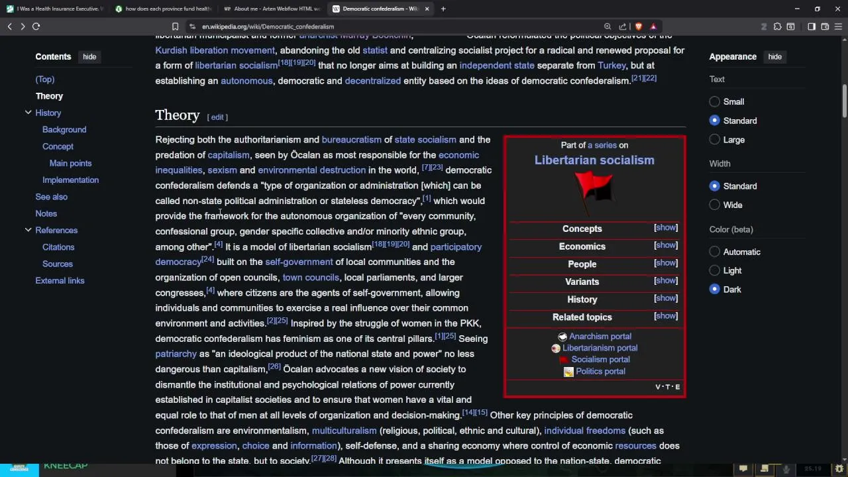This screenshot has width=848, height=477.
Task: Jump to Theory in the Contents list
Action: (49, 96)
